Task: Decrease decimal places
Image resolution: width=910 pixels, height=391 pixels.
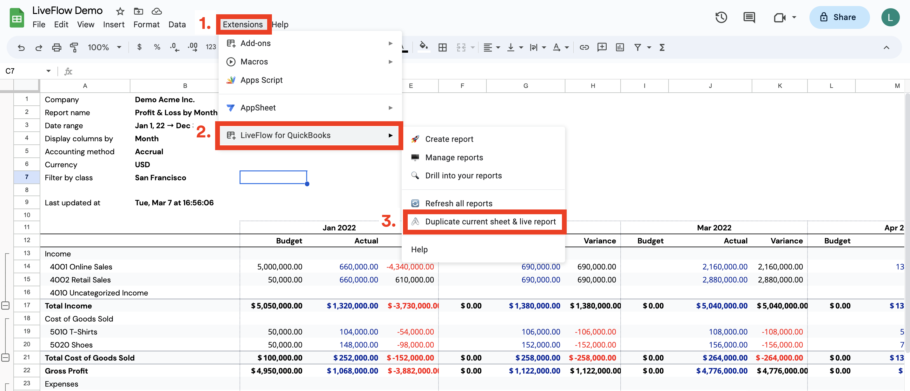Action: coord(175,47)
